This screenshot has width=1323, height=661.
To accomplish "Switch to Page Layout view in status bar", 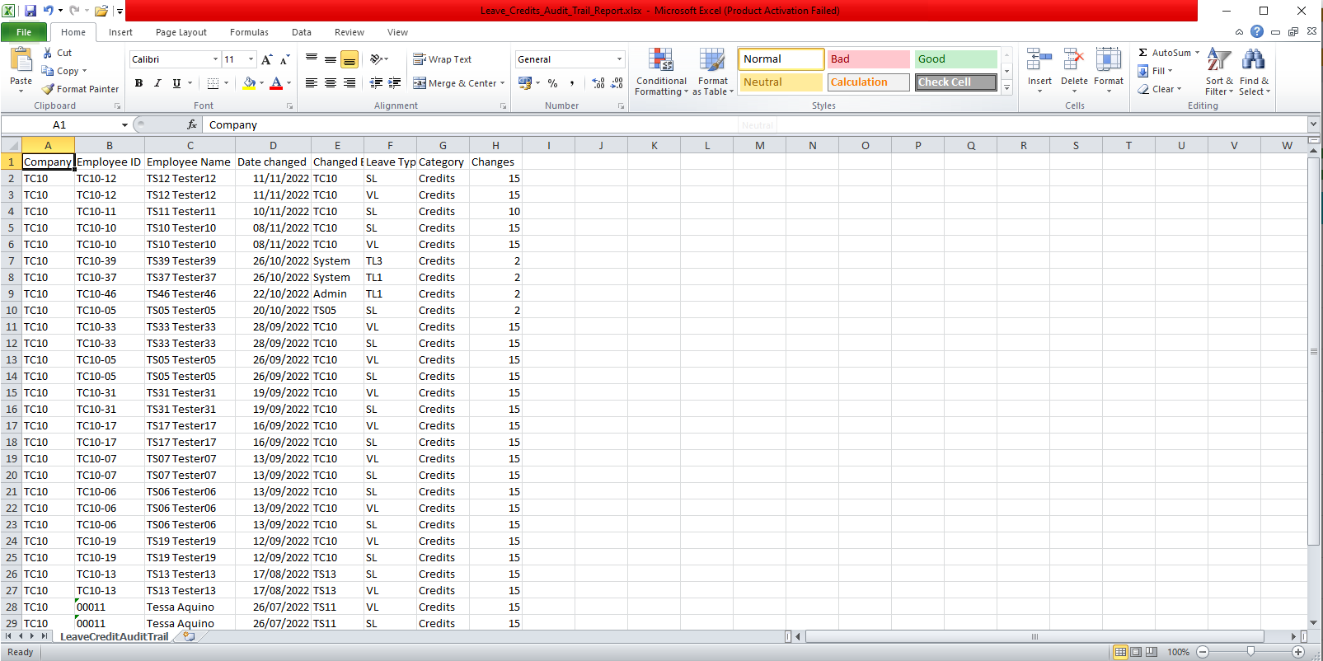I will 1136,652.
